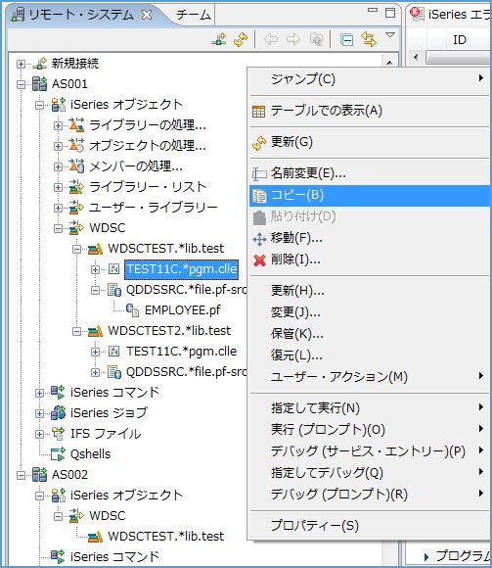This screenshot has height=568, width=492.
Task: Click the EMPLOYEE.pf member icon
Action: pos(132,310)
